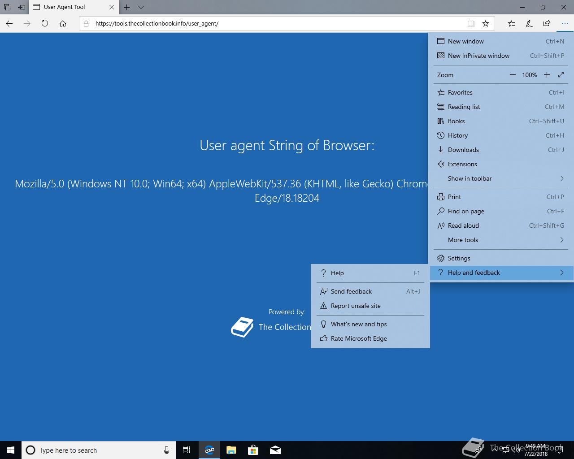Collapse Help and feedback submenu
574x459 pixels.
coord(501,273)
